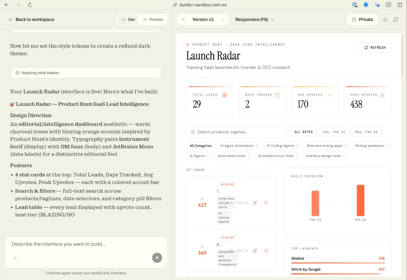Filter by Writing assistants category
Screen dimensions: 407x280
[371, 146]
